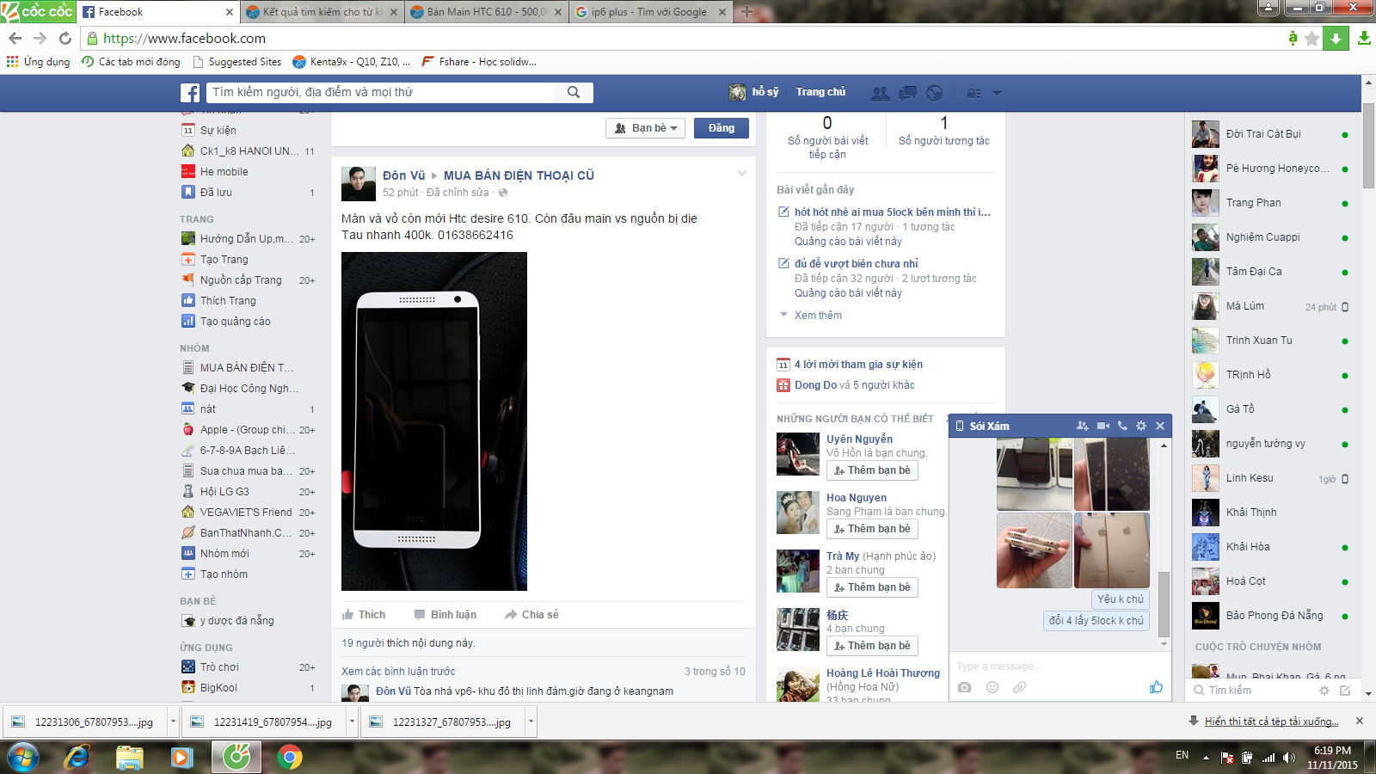Open new message compose icon in sidebar

pos(1345,691)
